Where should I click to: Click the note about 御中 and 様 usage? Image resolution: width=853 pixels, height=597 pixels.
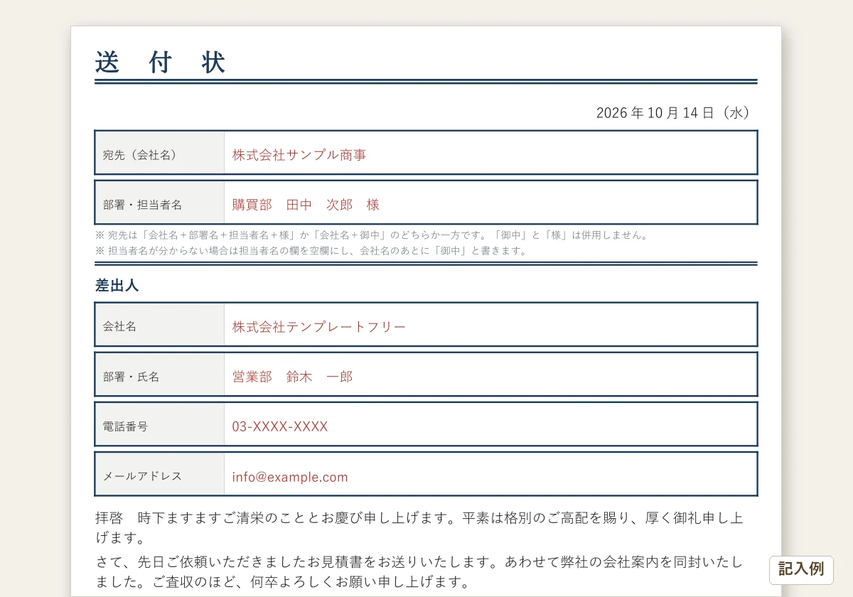point(372,235)
